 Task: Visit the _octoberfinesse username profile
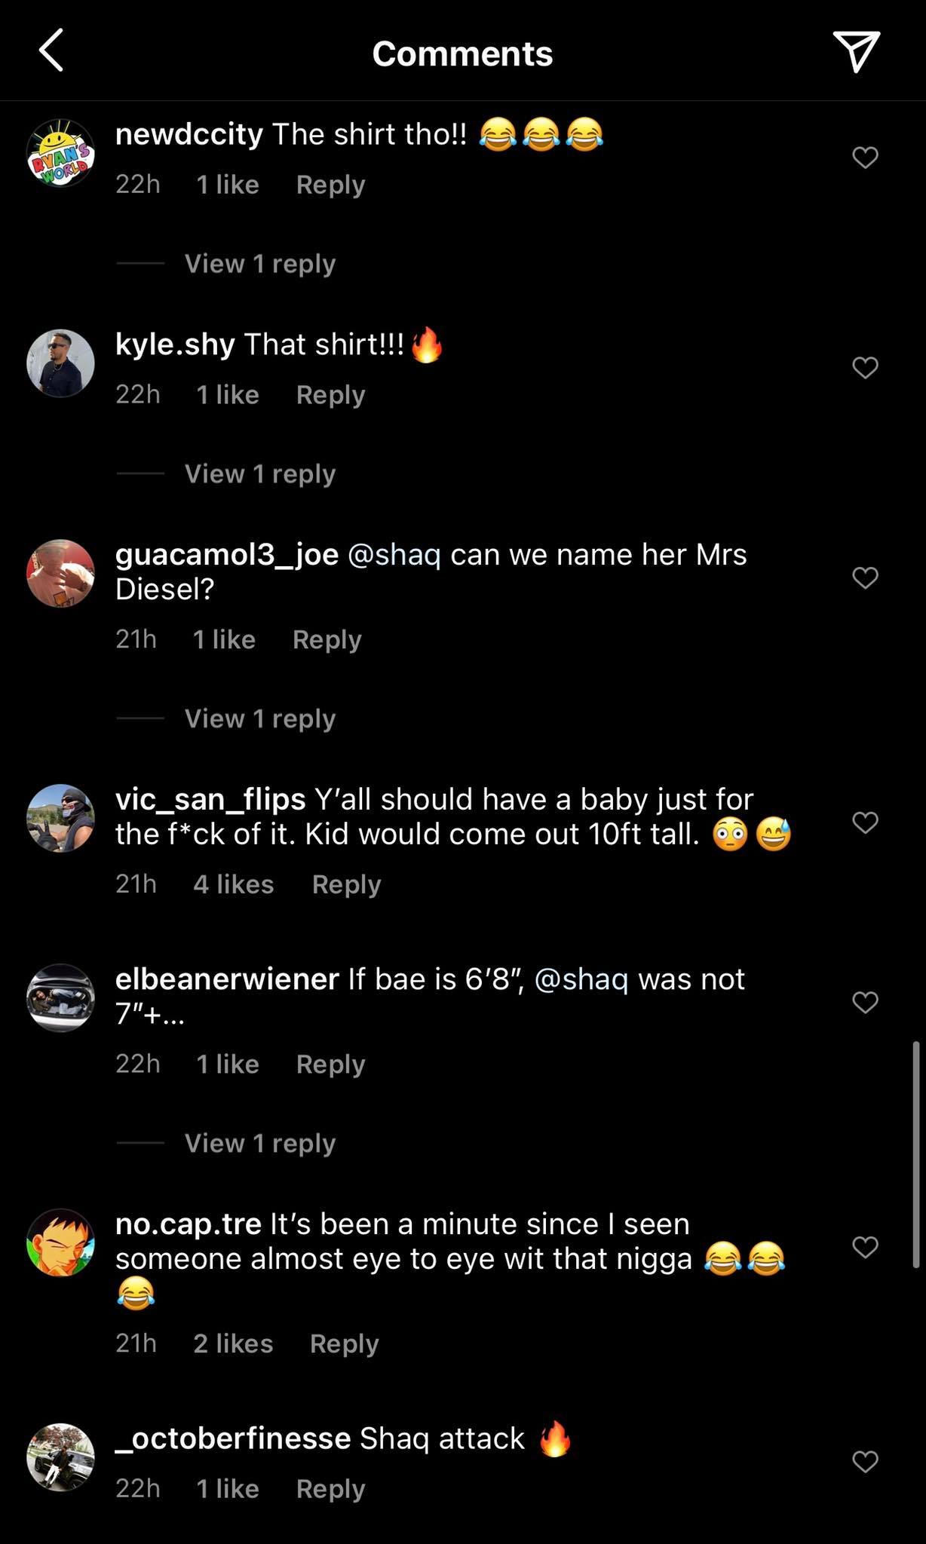point(233,1438)
